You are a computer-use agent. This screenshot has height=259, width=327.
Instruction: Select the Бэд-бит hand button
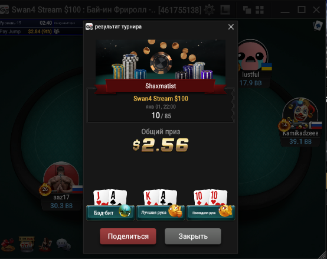click(x=110, y=213)
